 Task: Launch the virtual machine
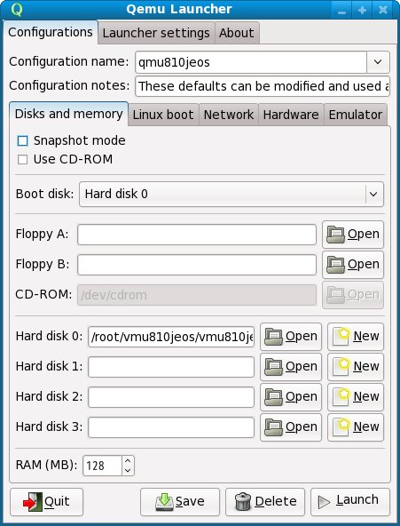[350, 502]
